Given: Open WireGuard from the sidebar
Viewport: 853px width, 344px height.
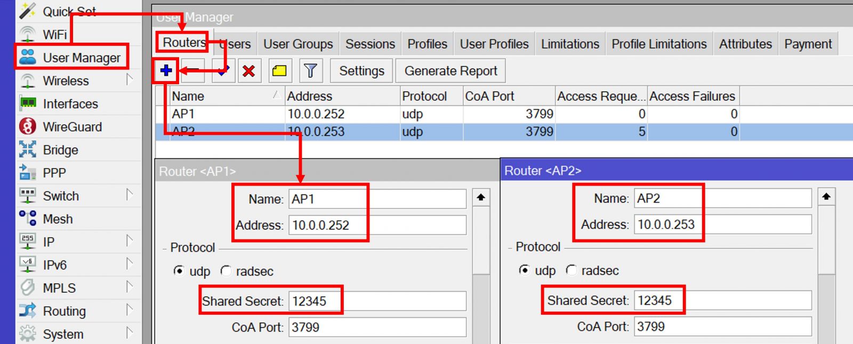Looking at the screenshot, I should pyautogui.click(x=72, y=127).
